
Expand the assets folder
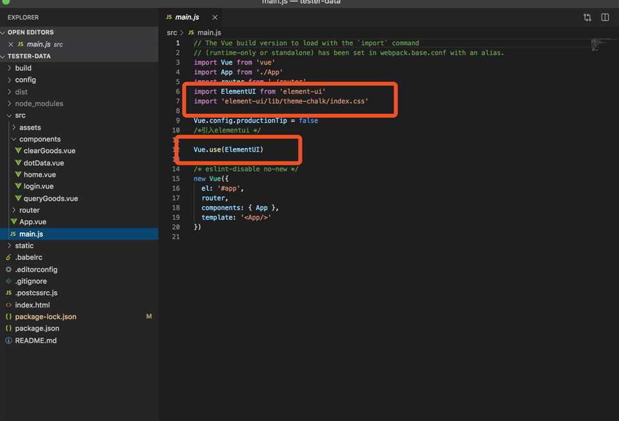coord(79,128)
